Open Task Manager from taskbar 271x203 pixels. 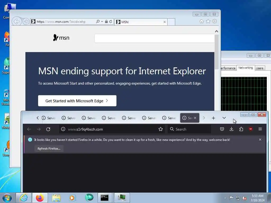[x=122, y=198]
